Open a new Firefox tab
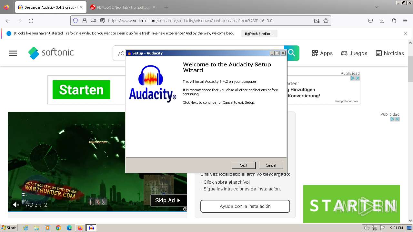 coord(166,7)
